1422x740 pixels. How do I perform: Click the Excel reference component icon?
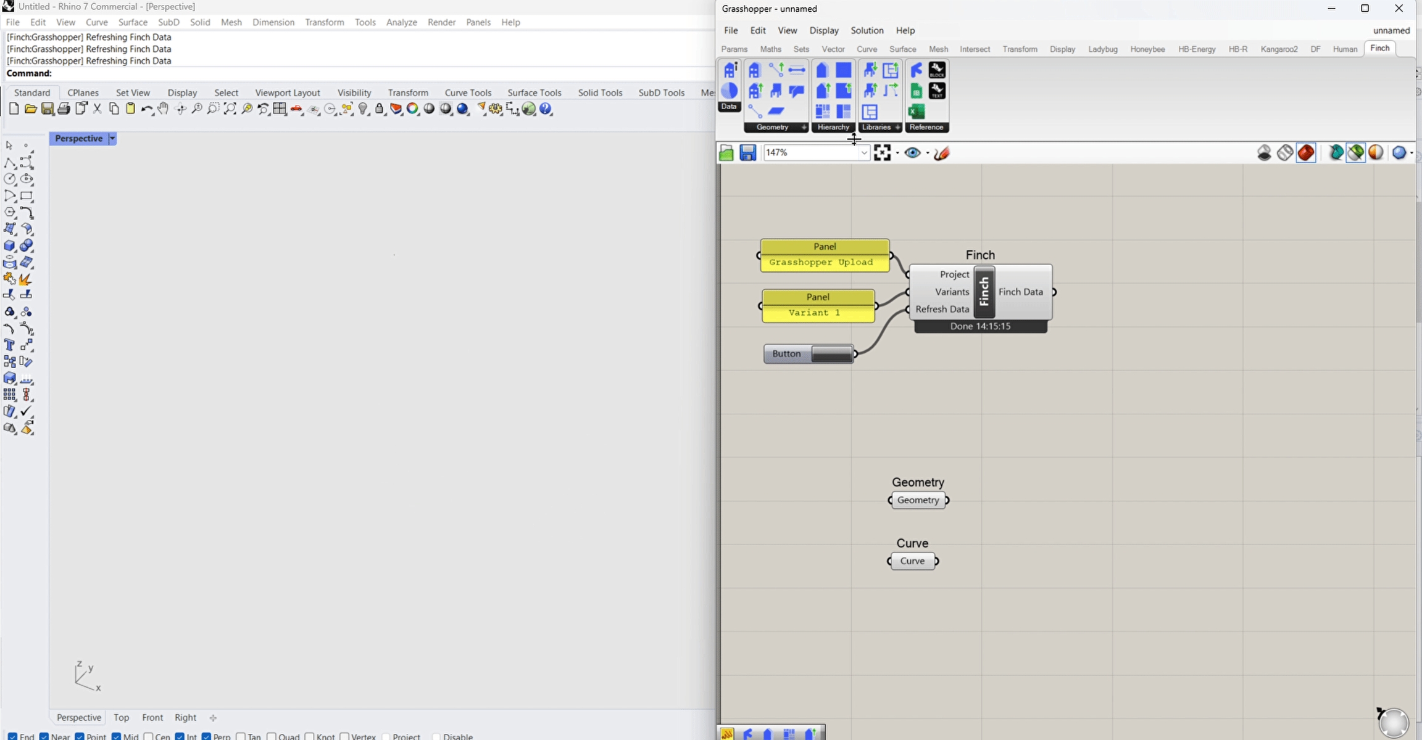pos(917,112)
